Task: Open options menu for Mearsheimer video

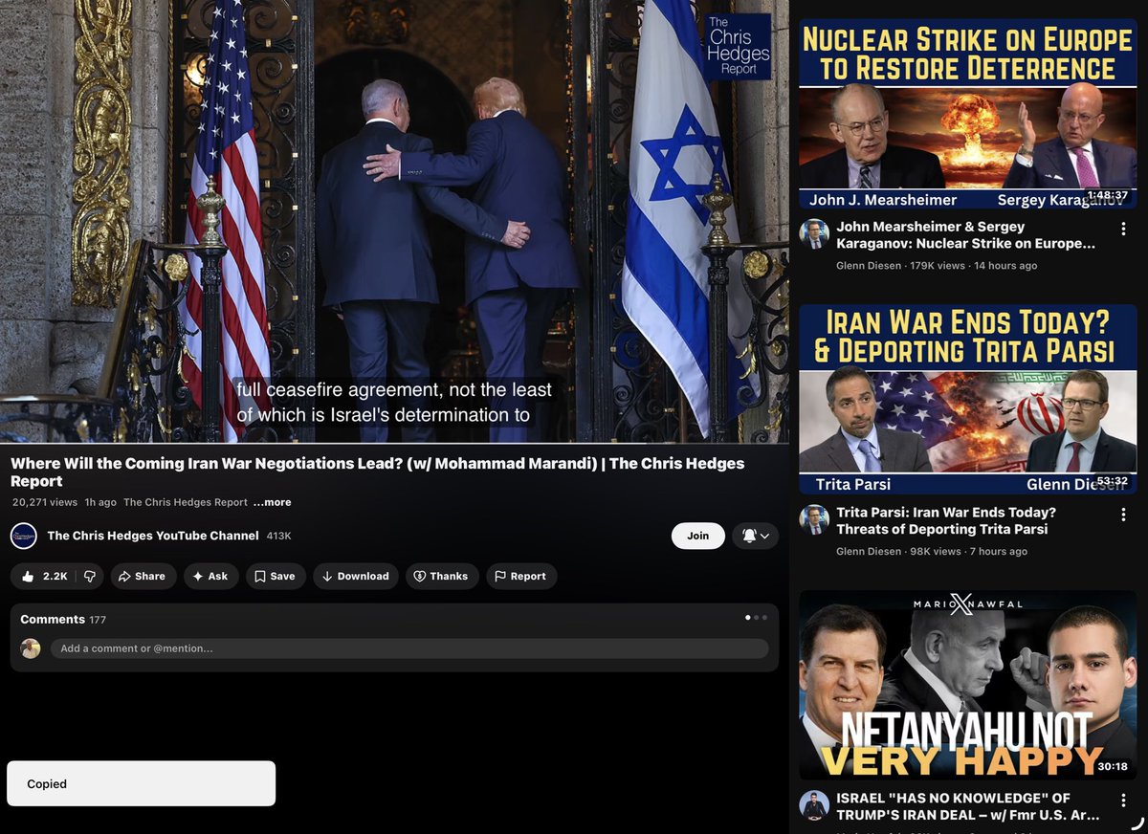Action: tap(1123, 230)
